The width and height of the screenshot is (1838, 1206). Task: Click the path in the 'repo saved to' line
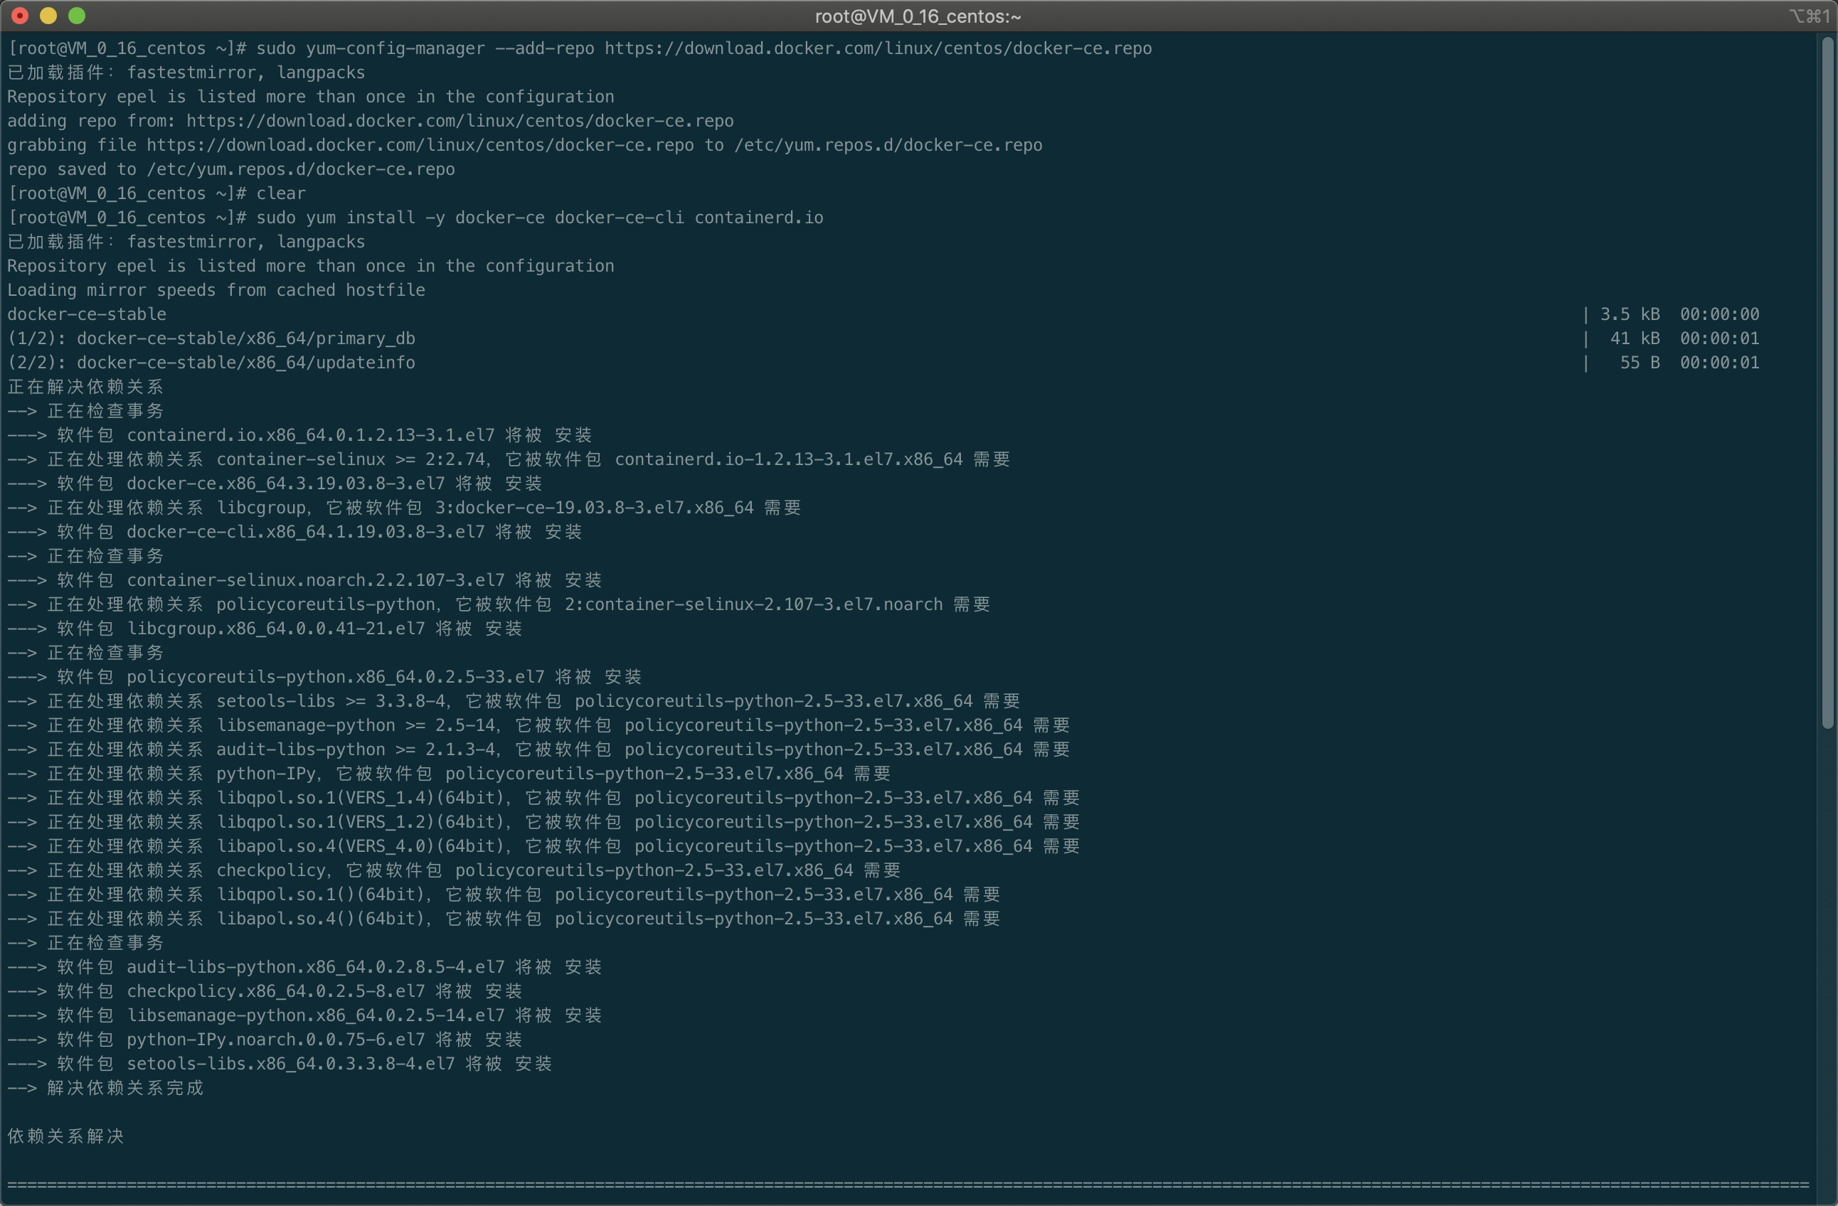tap(300, 169)
